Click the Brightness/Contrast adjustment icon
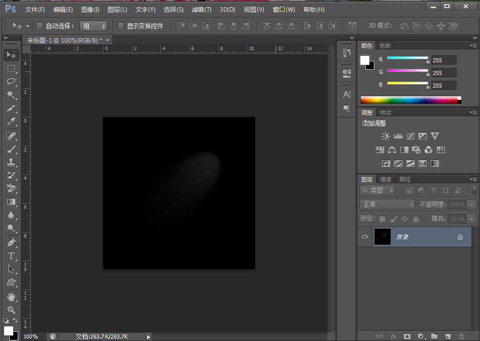Image resolution: width=480 pixels, height=341 pixels. tap(386, 136)
